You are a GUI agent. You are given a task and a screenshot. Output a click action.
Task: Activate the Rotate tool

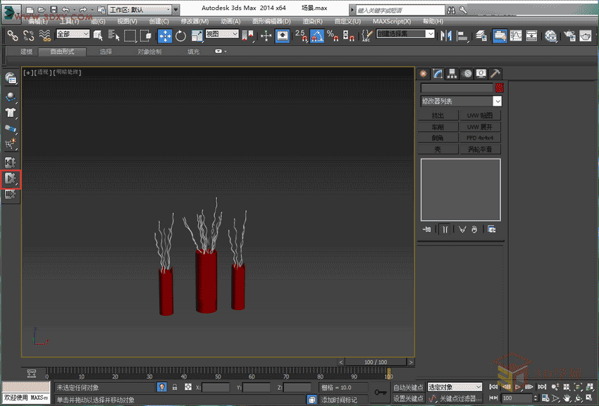tap(181, 36)
